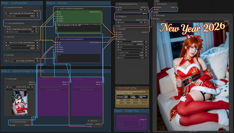Click the MODEL output port of Load Diffusion Model
Image resolution: width=234 pixels, height=133 pixels.
coord(39,11)
